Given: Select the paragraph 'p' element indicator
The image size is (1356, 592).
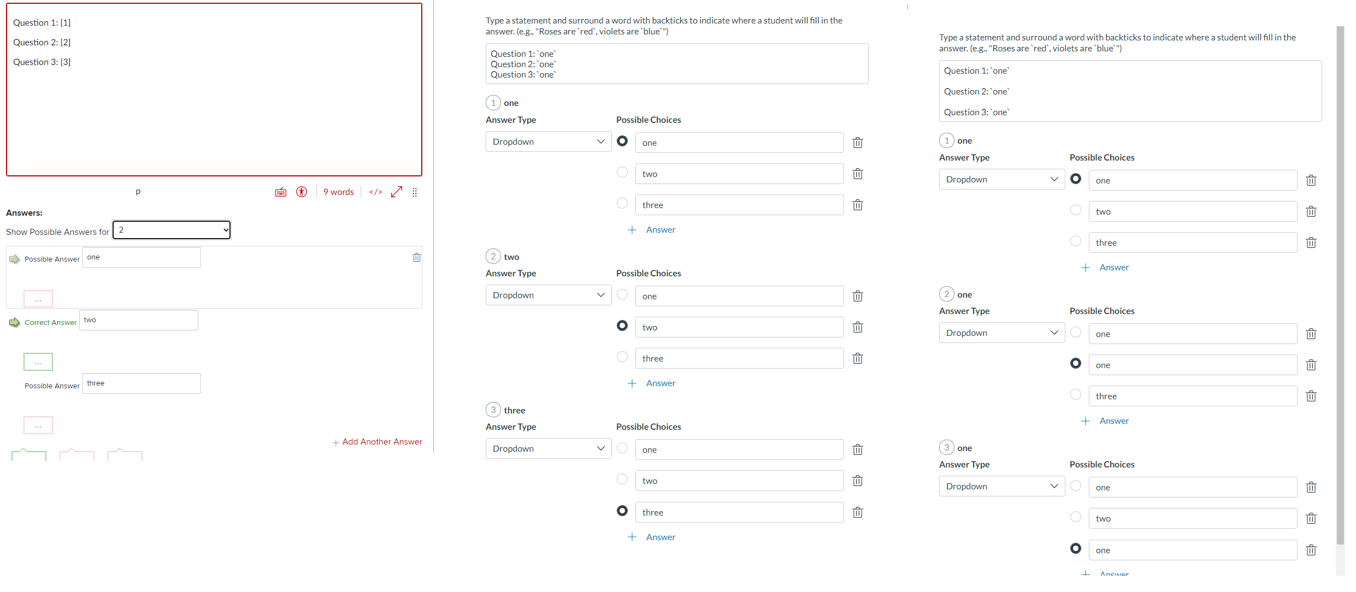Looking at the screenshot, I should [x=138, y=192].
